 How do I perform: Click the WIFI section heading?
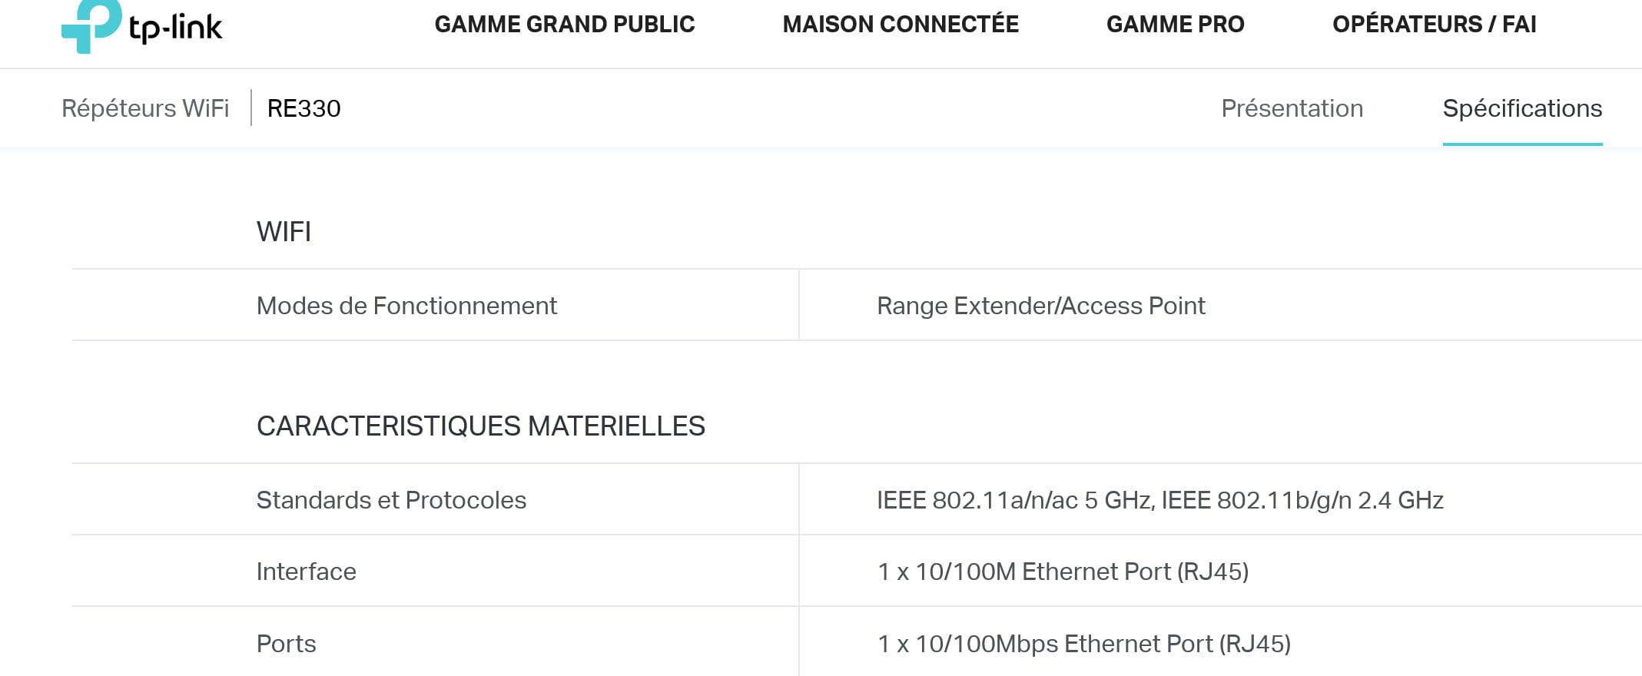pos(284,232)
